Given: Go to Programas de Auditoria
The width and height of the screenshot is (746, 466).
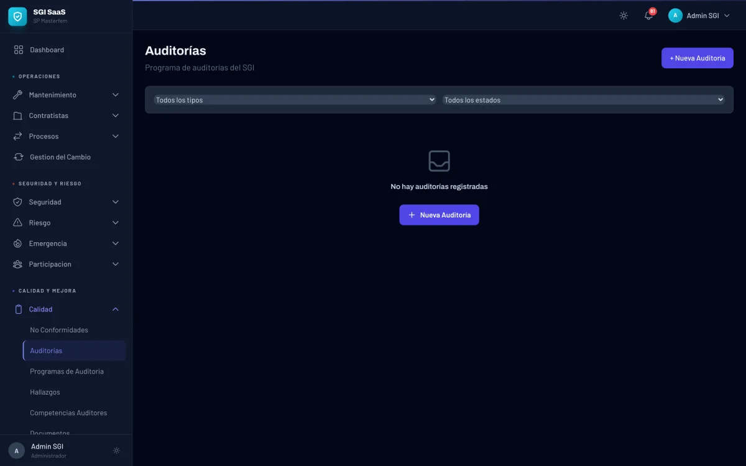Looking at the screenshot, I should (x=67, y=371).
